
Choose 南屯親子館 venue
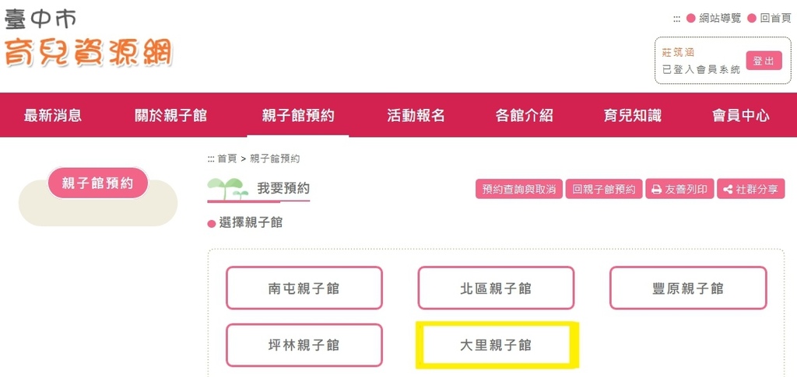tap(304, 288)
